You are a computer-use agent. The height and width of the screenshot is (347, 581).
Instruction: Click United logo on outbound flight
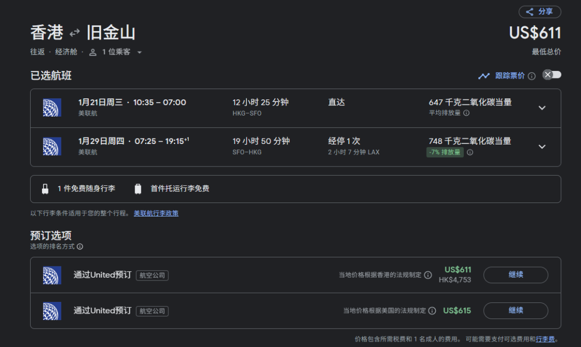(52, 107)
